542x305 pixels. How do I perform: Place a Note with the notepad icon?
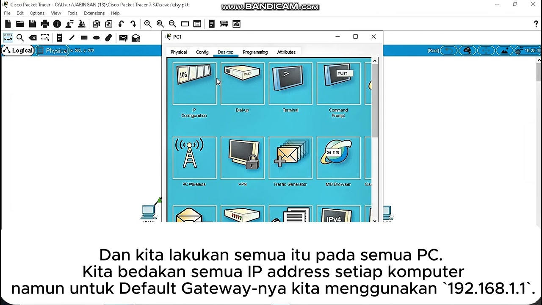pos(59,38)
